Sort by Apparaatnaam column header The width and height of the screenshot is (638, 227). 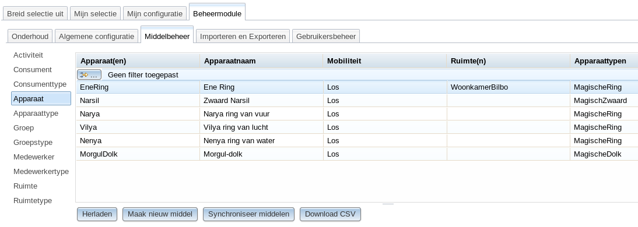pyautogui.click(x=262, y=61)
